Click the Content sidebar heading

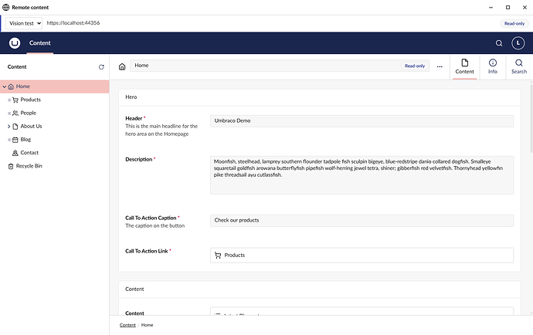(x=17, y=67)
